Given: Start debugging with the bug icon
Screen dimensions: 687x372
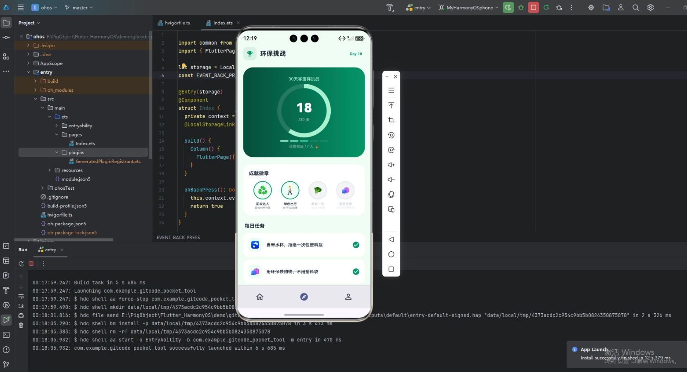Looking at the screenshot, I should [521, 7].
